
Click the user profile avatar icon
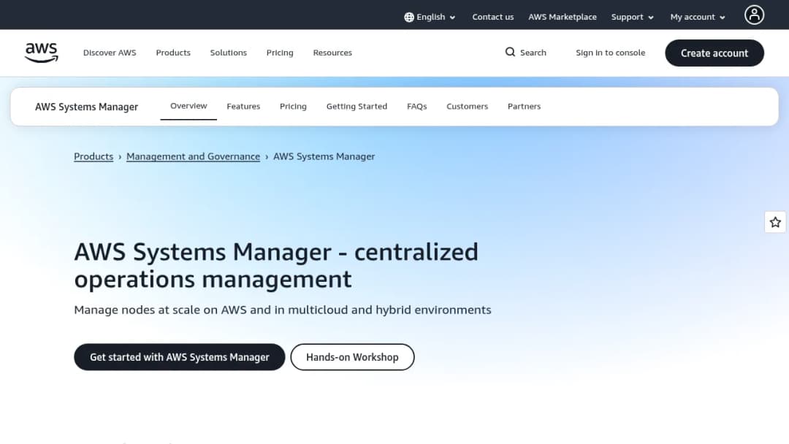point(754,15)
